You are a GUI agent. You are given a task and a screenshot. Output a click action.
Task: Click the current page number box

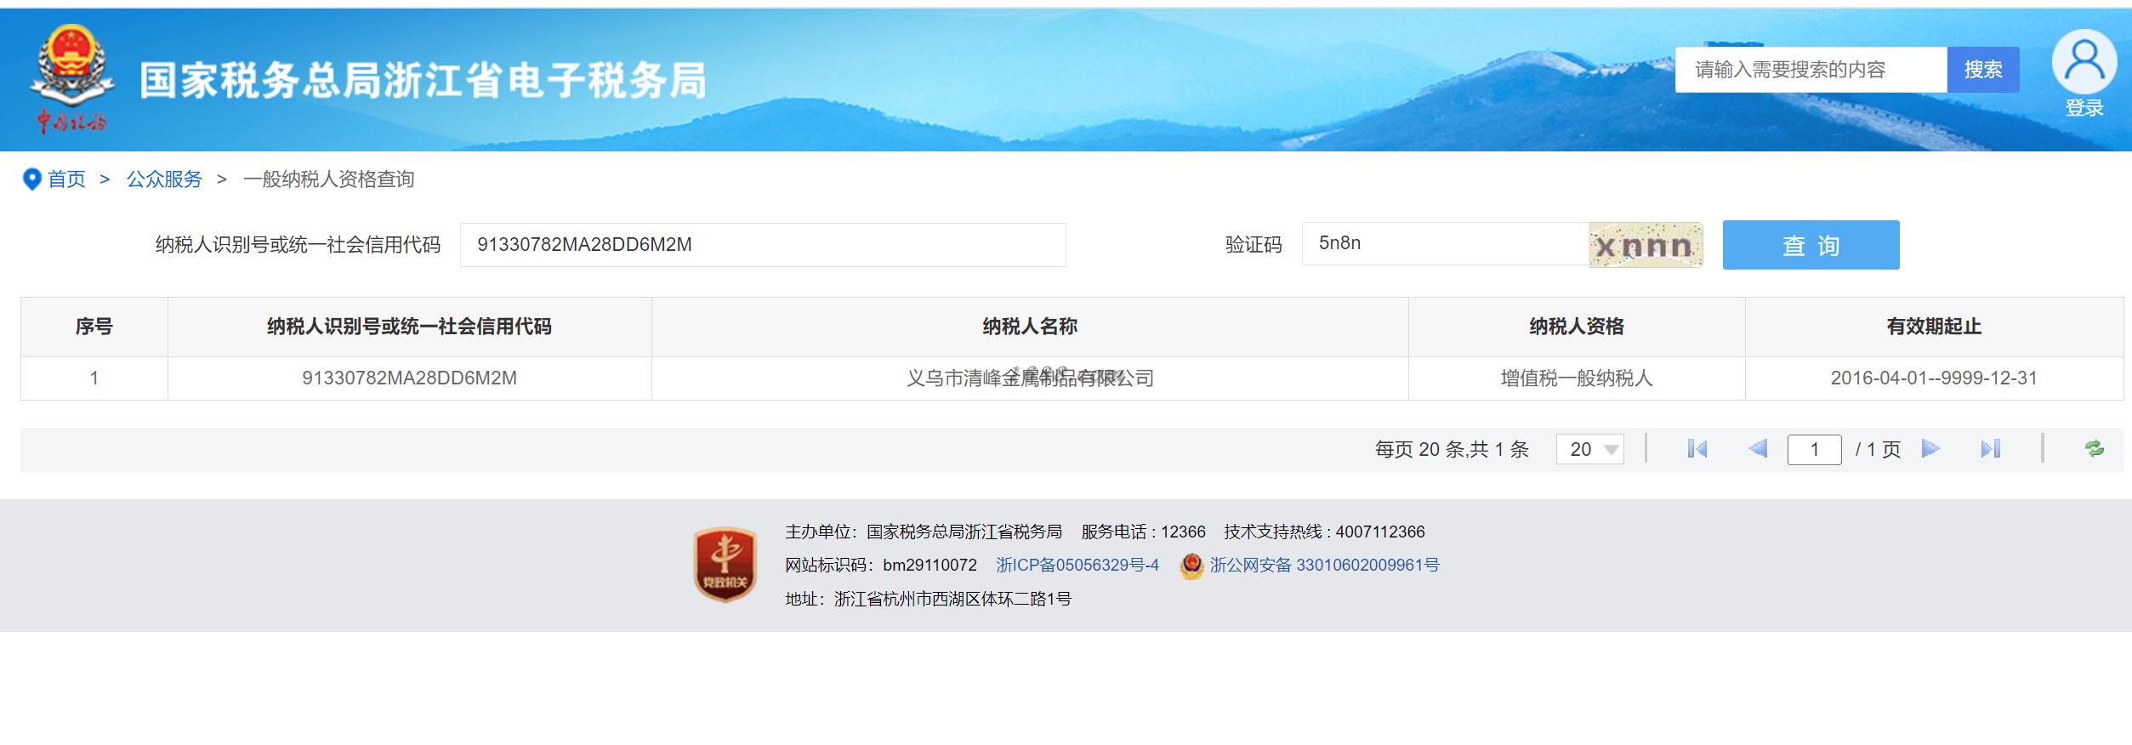(x=1814, y=449)
